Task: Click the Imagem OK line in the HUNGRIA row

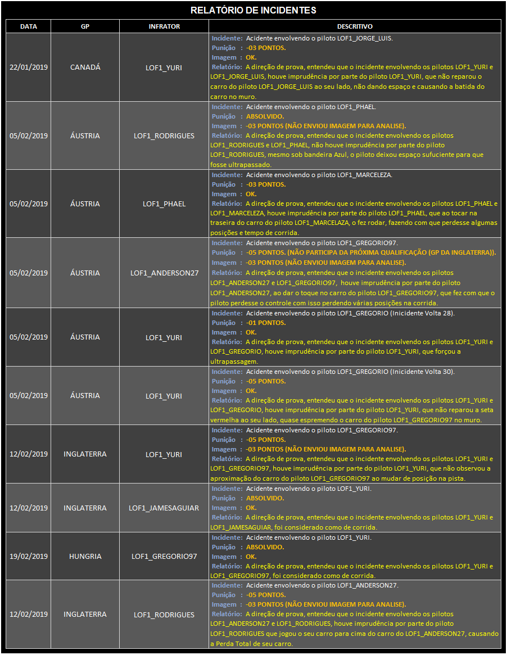Action: (234, 557)
